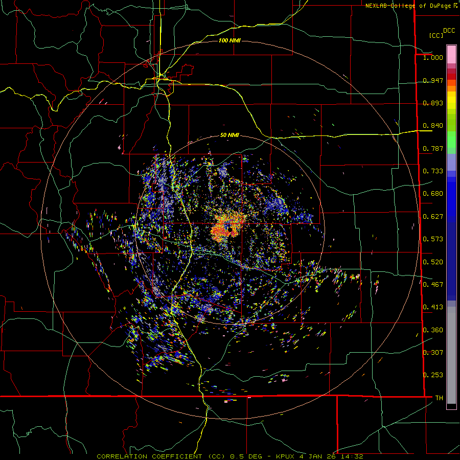This screenshot has width=460, height=460.
Task: Pick the yellow segment of the color bar
Action: pos(451,100)
